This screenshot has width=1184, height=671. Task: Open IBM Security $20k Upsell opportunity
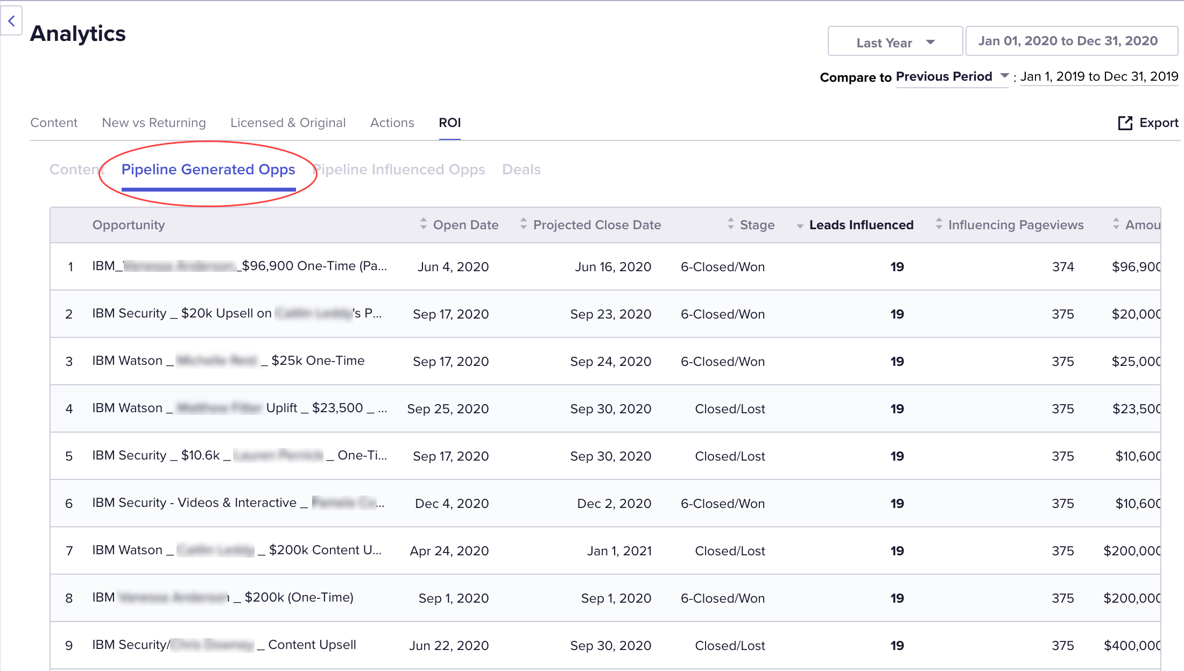tap(237, 314)
